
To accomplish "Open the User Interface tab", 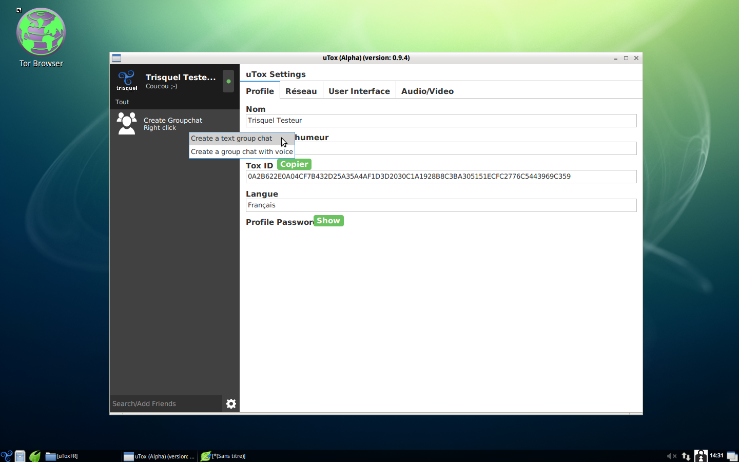I will (359, 91).
